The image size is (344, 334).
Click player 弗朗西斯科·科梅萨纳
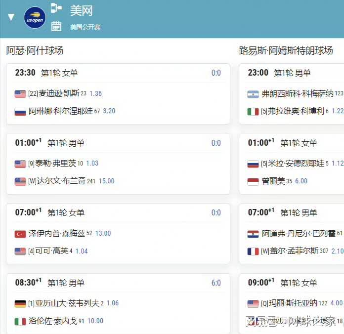tap(298, 94)
